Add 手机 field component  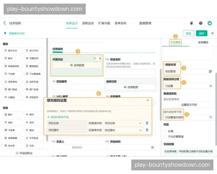coord(34,146)
